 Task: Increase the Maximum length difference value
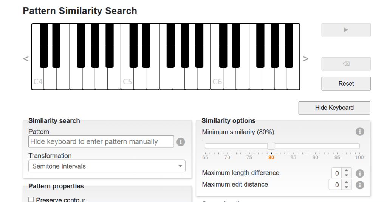coord(347,170)
